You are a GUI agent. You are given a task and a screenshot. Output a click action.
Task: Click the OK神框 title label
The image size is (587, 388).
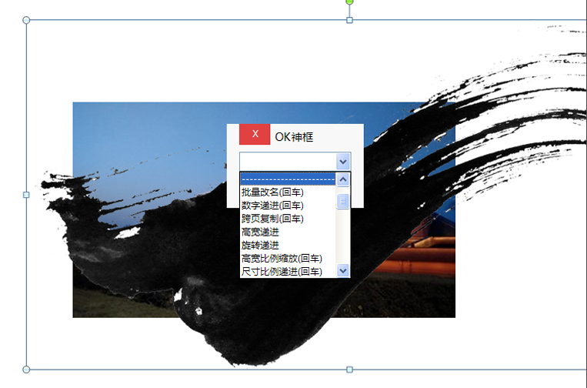294,137
